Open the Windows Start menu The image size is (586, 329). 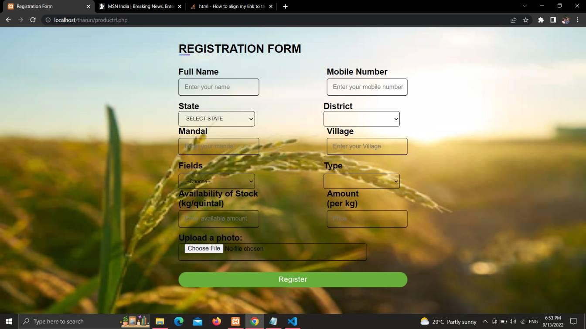[9, 322]
